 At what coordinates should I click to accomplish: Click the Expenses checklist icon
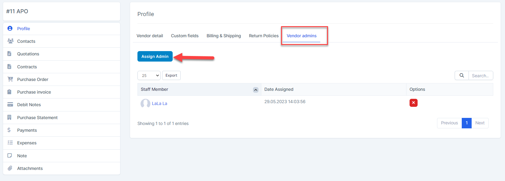tap(10, 143)
